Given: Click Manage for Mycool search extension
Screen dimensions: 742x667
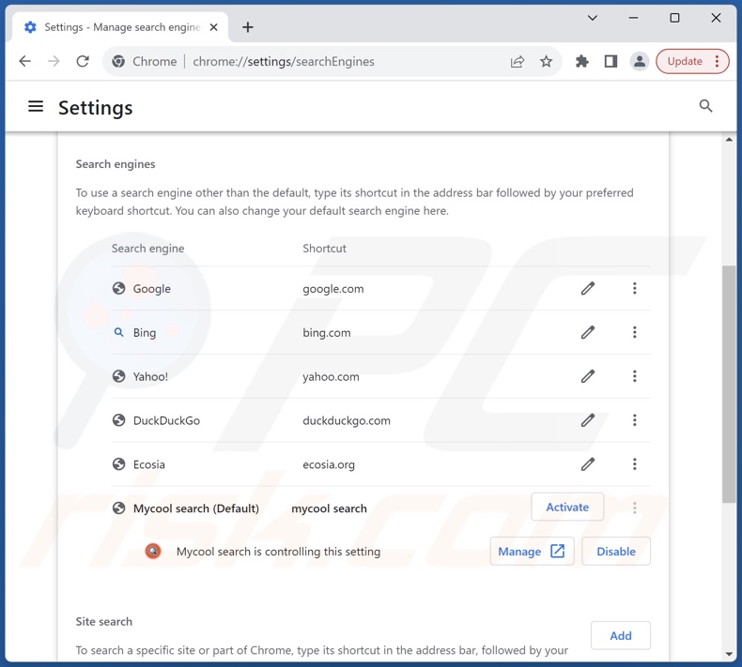Looking at the screenshot, I should click(x=532, y=552).
